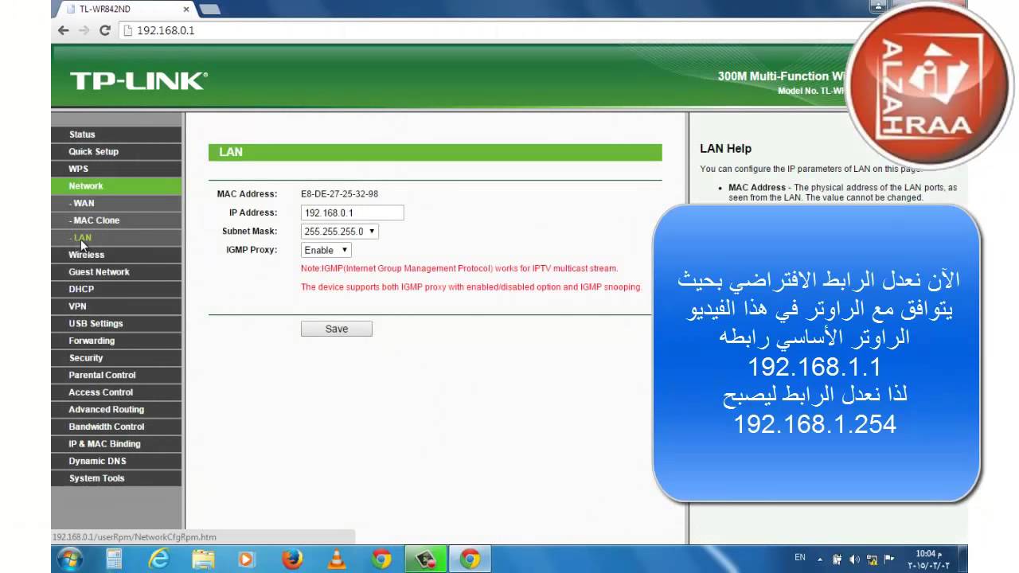
Task: Open the Parental Control menu
Action: [x=116, y=375]
